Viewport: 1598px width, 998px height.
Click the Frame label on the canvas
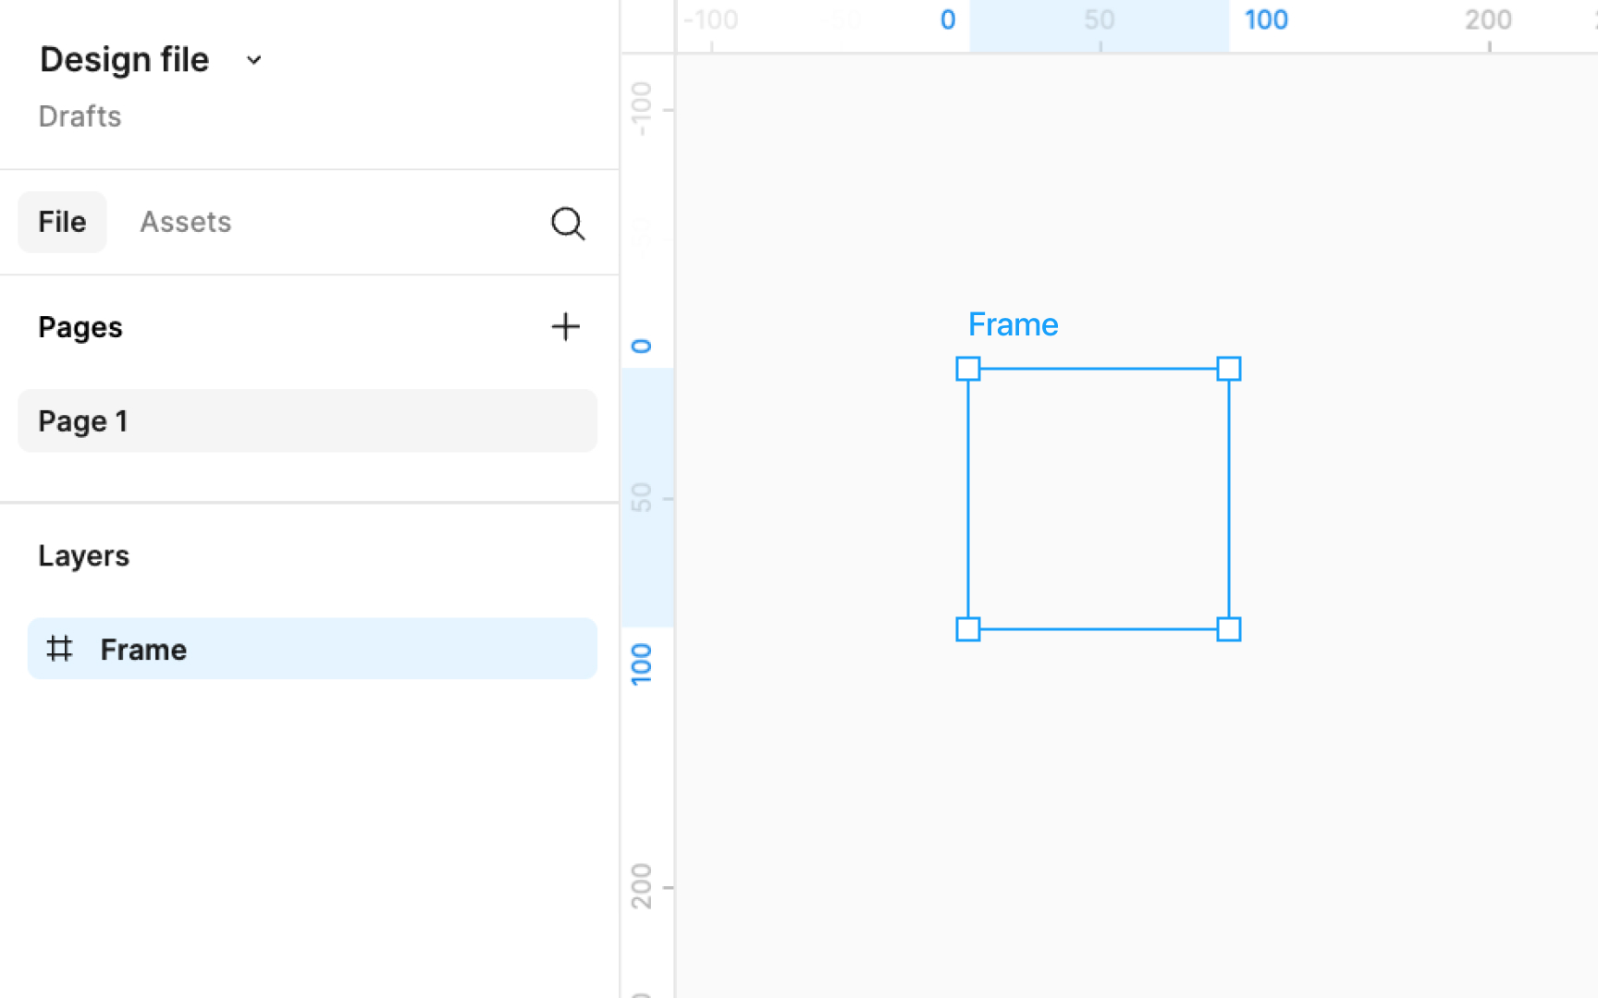(1013, 324)
